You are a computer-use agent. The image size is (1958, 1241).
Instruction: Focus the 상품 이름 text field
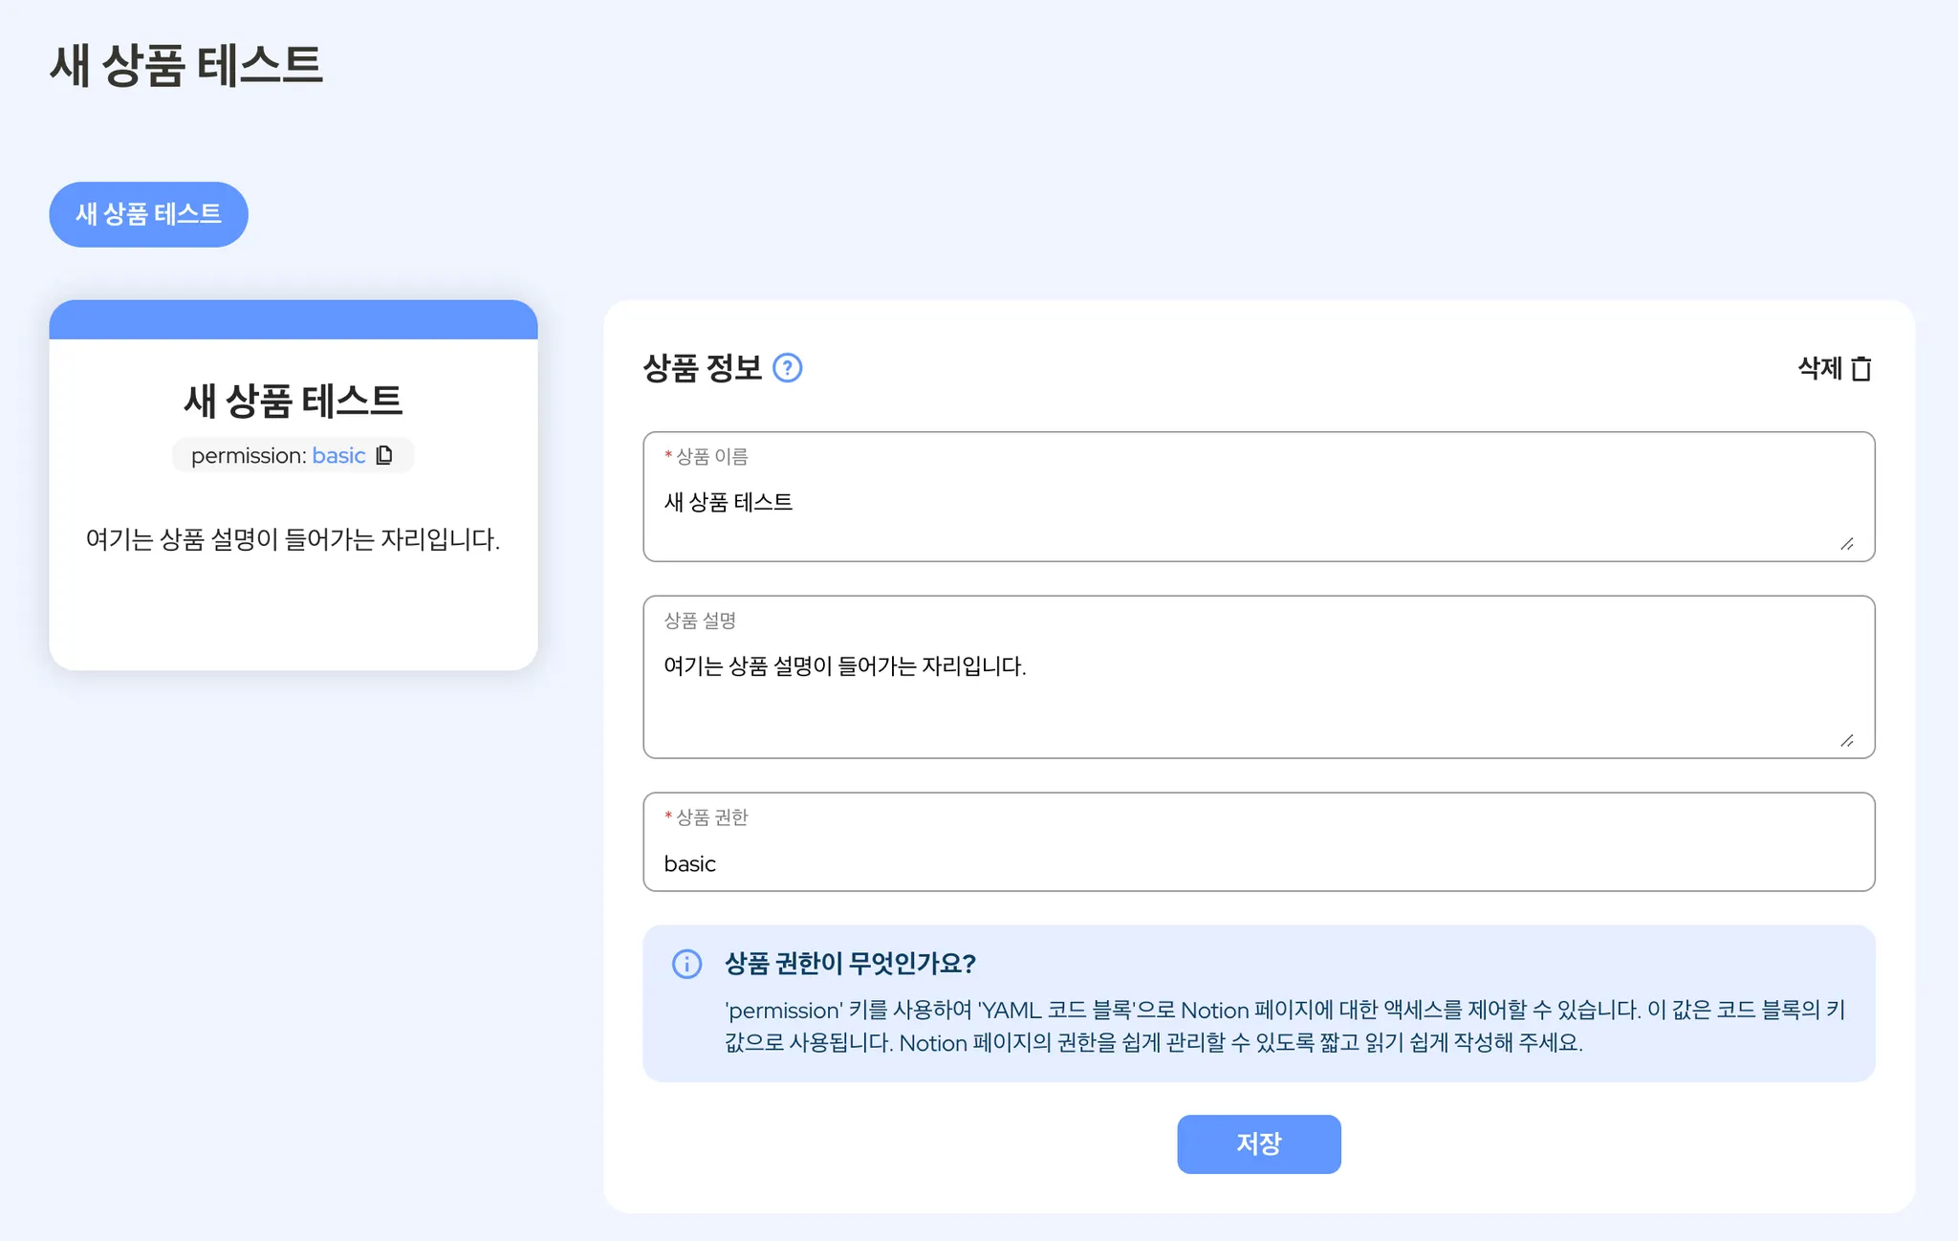(1243, 504)
